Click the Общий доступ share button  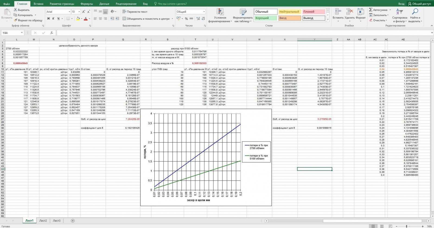click(x=419, y=4)
